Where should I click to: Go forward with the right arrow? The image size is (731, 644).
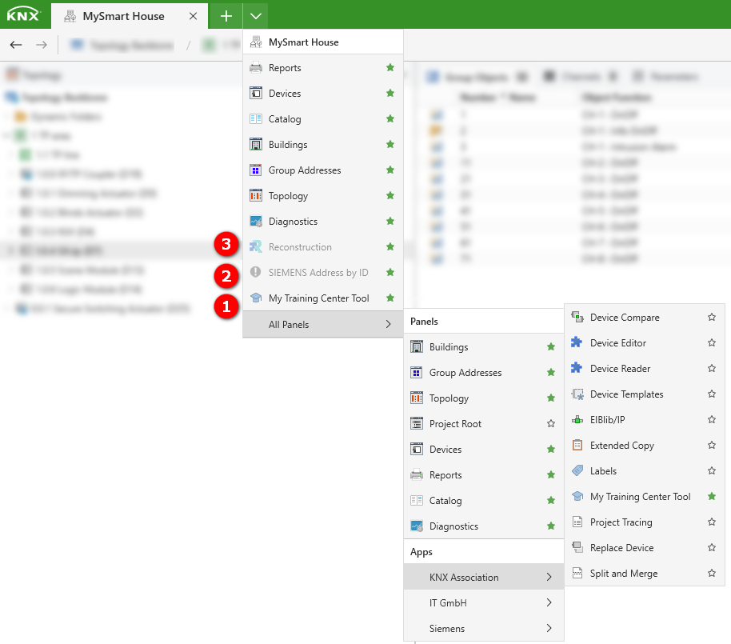(42, 45)
